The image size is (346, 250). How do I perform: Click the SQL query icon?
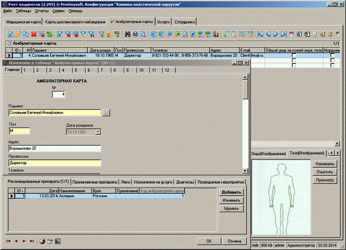pyautogui.click(x=117, y=34)
